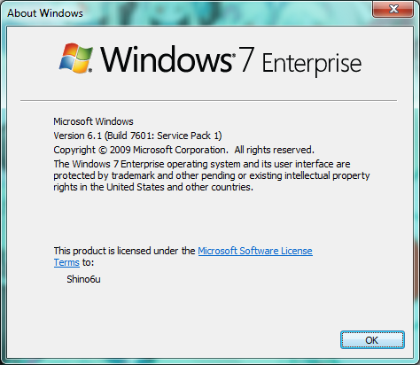
Task: Click the 'Windows' wordmark in the banner
Action: click(x=167, y=59)
